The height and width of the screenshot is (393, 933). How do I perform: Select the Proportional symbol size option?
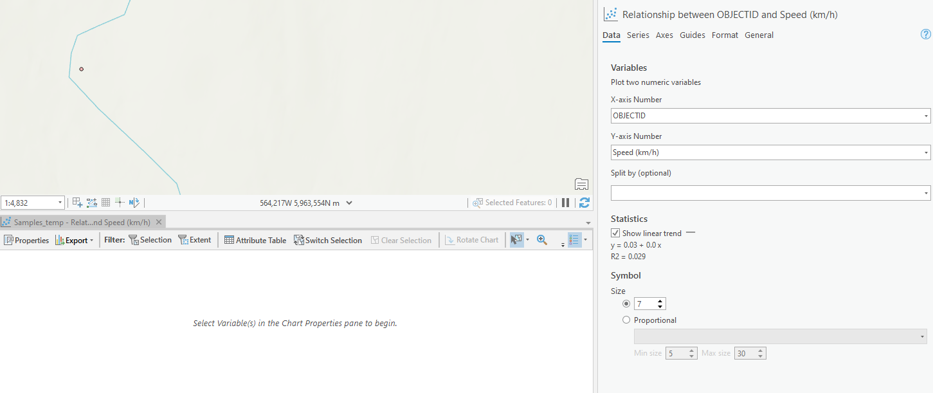click(x=626, y=320)
